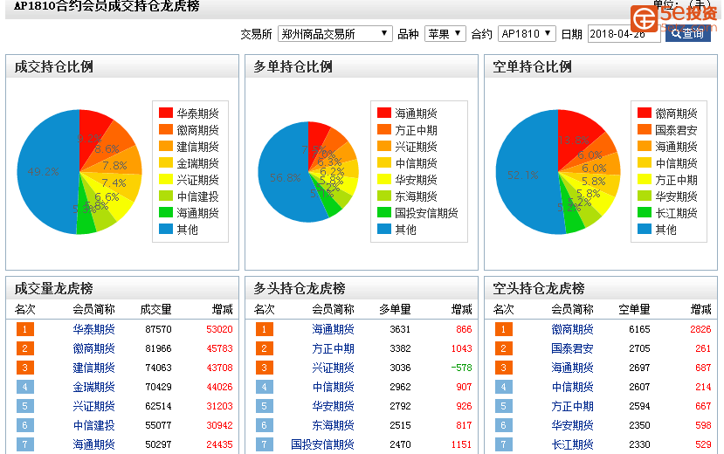The image size is (724, 454).
Task: Open 方正中期 link in 空头持仓龙虎榜
Action: [x=572, y=406]
